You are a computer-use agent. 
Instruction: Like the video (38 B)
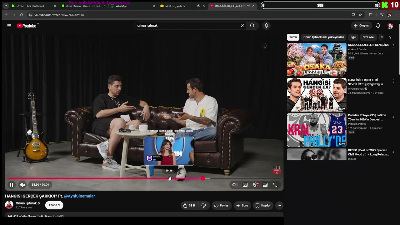click(189, 205)
